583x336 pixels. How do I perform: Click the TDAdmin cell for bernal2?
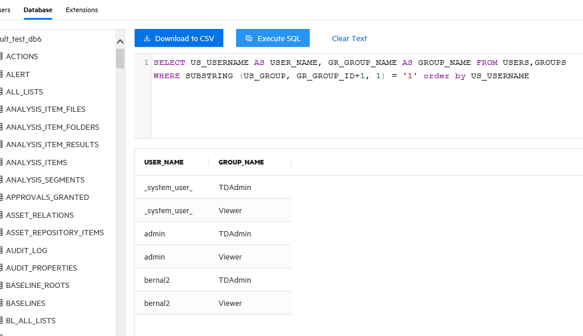point(234,280)
